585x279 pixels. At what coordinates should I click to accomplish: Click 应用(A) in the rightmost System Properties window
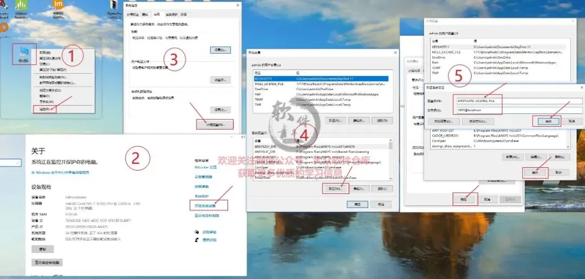(510, 199)
